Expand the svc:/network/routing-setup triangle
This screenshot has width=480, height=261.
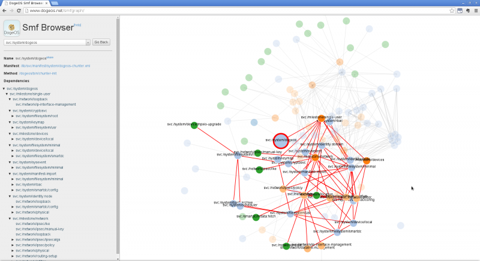(x=13, y=256)
